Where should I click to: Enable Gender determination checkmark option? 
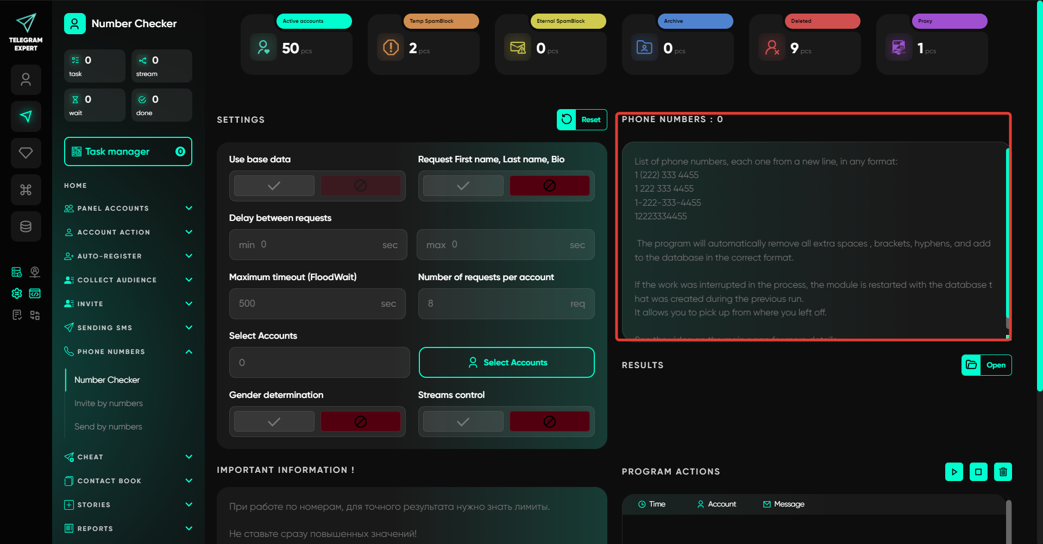[274, 422]
